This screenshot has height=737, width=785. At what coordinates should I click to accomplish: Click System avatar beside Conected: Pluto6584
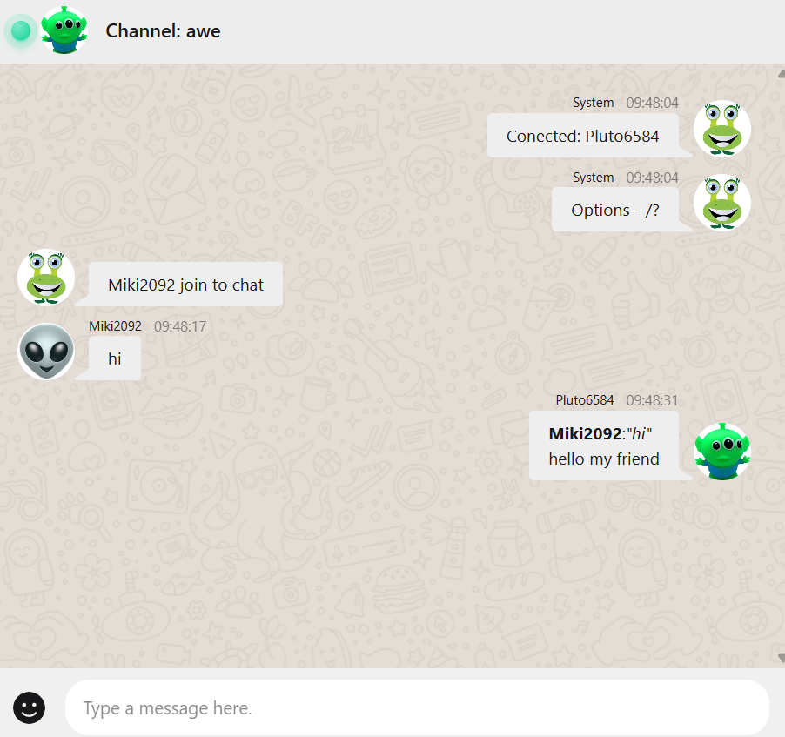(722, 129)
